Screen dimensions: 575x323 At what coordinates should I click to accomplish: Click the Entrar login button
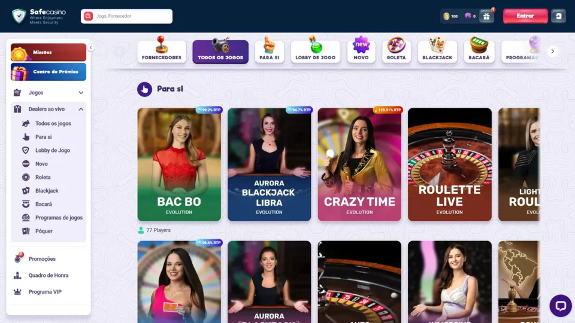[x=525, y=16]
